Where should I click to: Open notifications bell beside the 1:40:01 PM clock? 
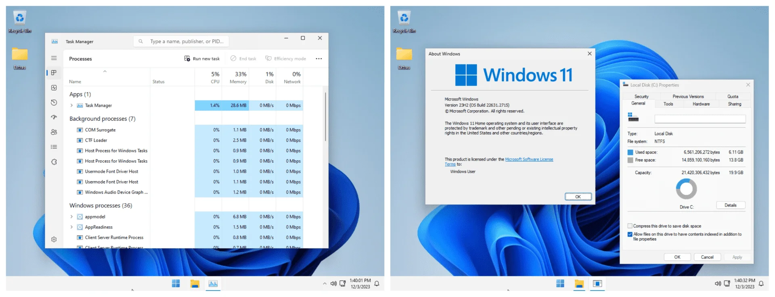coord(377,284)
